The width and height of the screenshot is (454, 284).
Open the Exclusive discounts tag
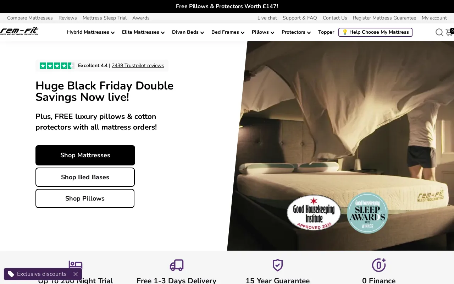click(37, 274)
